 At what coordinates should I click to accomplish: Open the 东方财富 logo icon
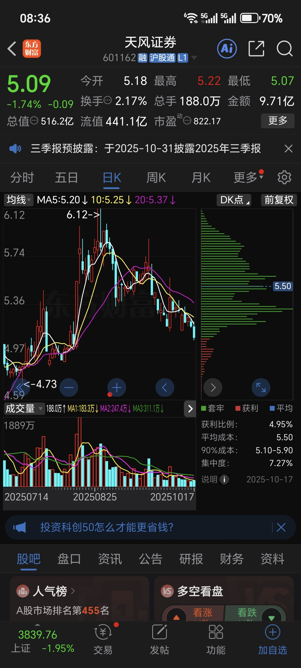pyautogui.click(x=32, y=48)
